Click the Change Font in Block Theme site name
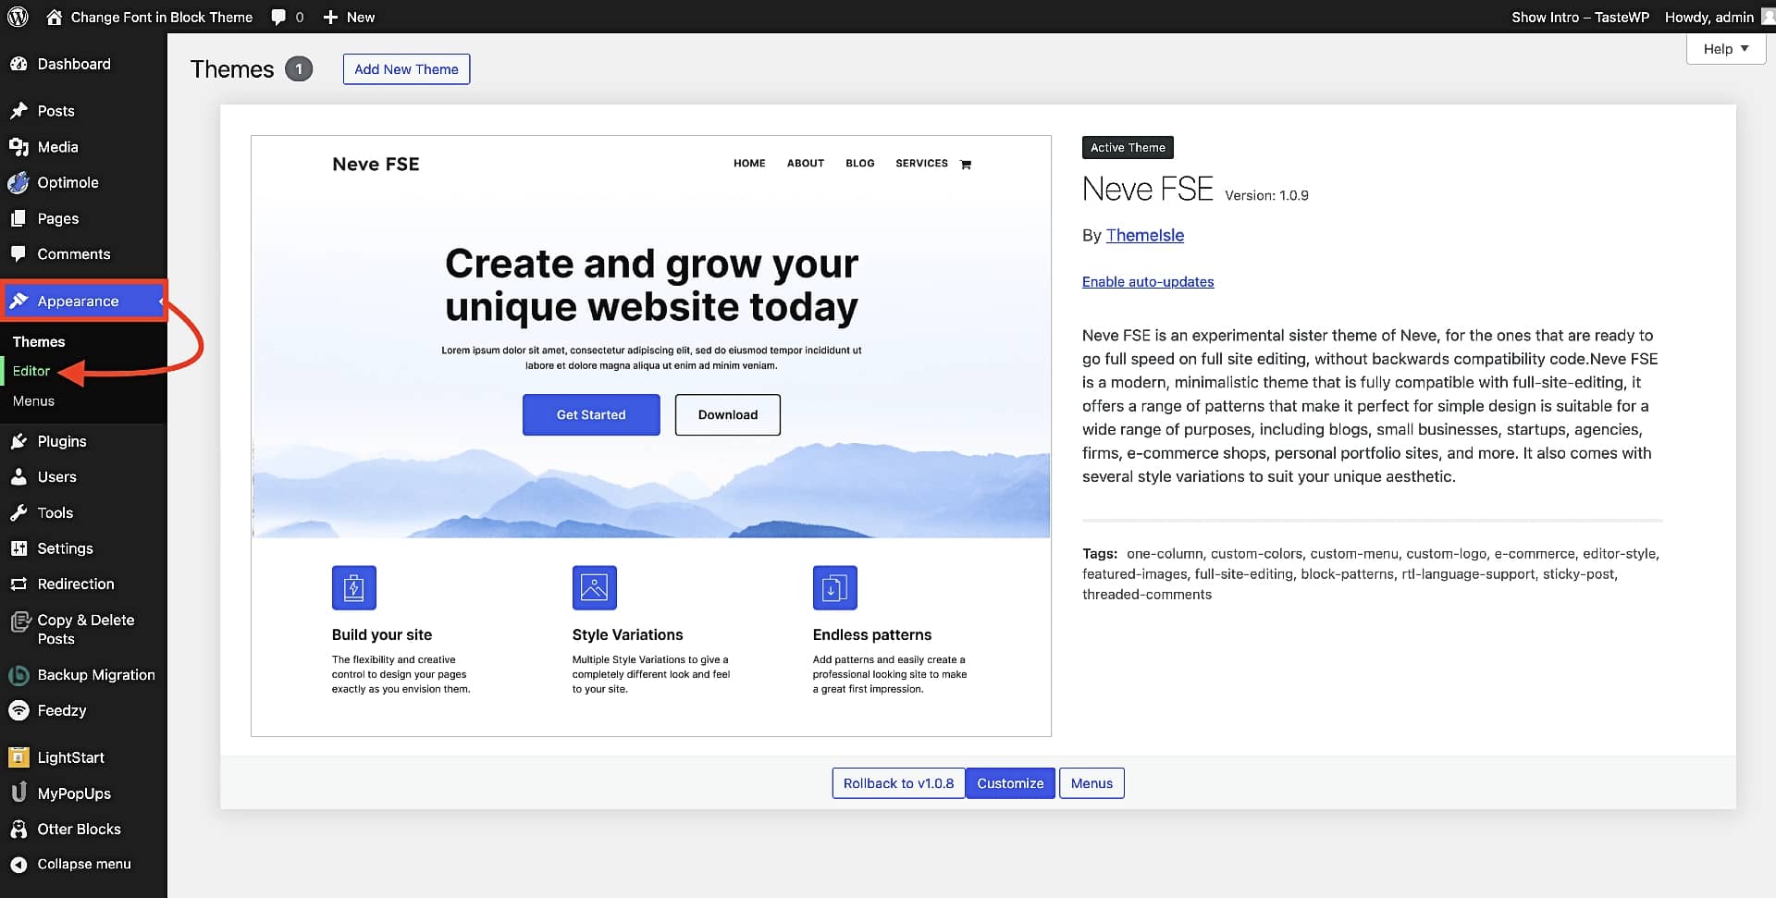1776x898 pixels. pos(162,17)
